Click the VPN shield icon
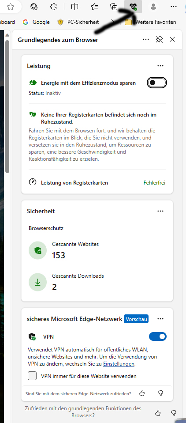The width and height of the screenshot is (186, 423). [x=32, y=337]
